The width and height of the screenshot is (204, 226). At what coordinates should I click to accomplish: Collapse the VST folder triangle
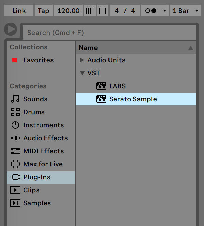(82, 73)
